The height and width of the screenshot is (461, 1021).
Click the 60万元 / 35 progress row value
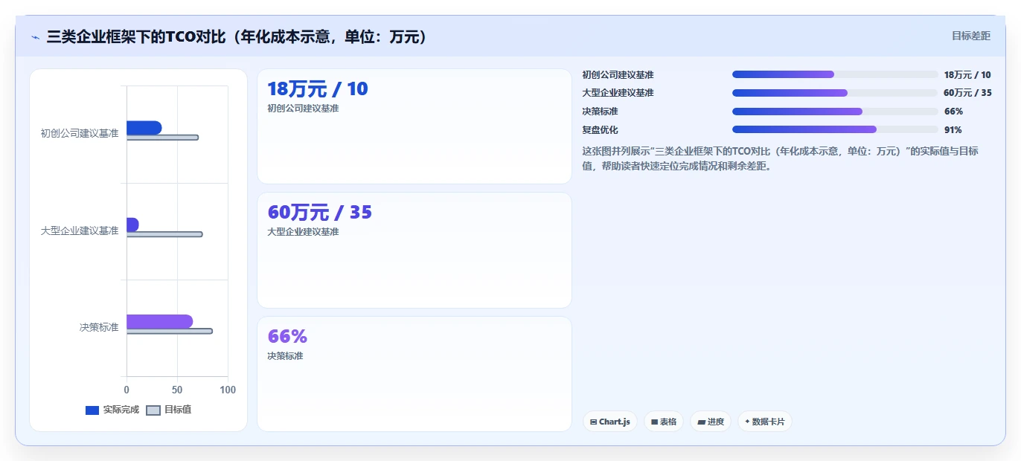(967, 93)
